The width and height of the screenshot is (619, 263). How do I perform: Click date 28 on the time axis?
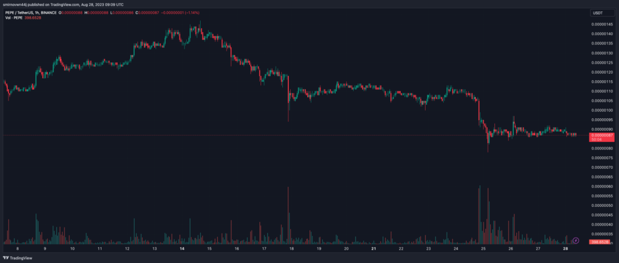[x=565, y=249]
